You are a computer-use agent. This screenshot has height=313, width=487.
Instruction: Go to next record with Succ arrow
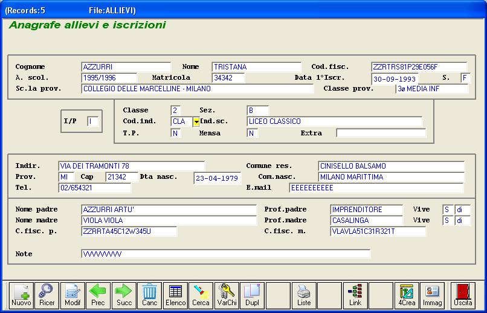[124, 295]
